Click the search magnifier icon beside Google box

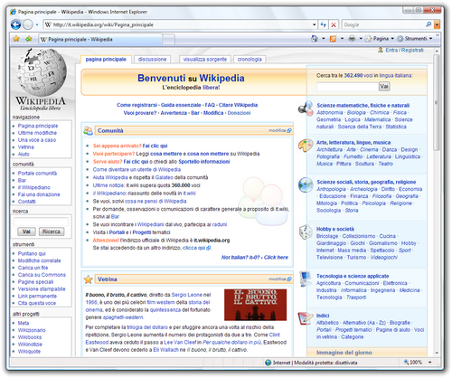(x=428, y=24)
